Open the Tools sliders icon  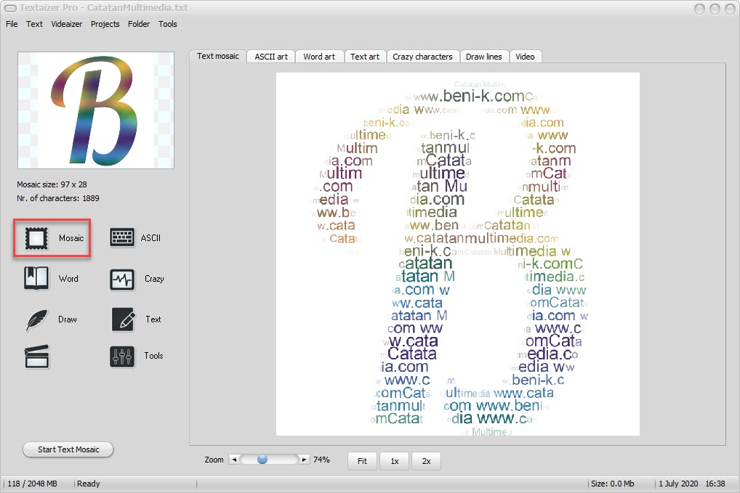[122, 356]
